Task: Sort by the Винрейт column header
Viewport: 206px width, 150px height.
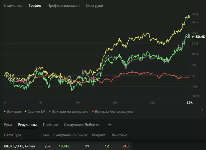Action: (x=100, y=135)
